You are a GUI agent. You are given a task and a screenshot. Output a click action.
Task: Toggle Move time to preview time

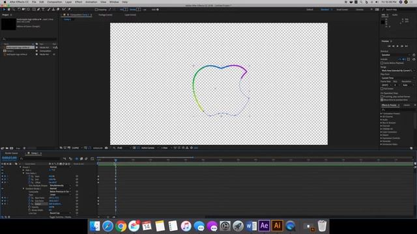coord(382,99)
